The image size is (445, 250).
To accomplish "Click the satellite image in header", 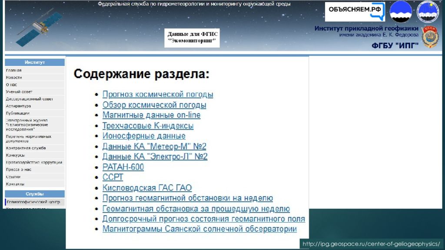I will [40, 28].
